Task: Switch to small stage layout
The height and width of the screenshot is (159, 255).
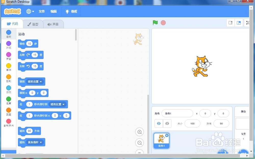Action: click(231, 23)
